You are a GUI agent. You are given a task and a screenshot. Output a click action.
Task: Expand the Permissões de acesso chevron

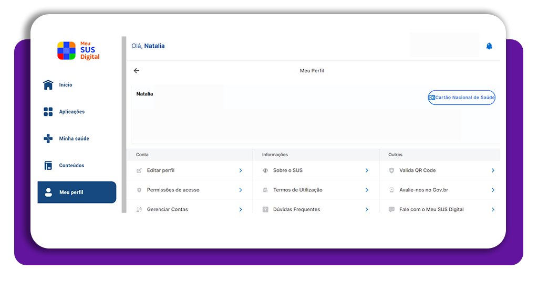coord(241,190)
